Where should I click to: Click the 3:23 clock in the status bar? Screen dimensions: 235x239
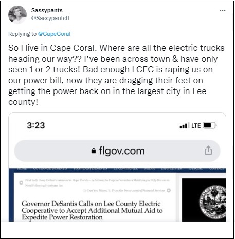36,125
